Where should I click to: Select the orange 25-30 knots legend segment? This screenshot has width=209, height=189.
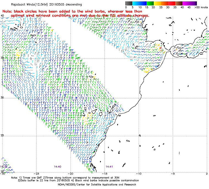164,3
